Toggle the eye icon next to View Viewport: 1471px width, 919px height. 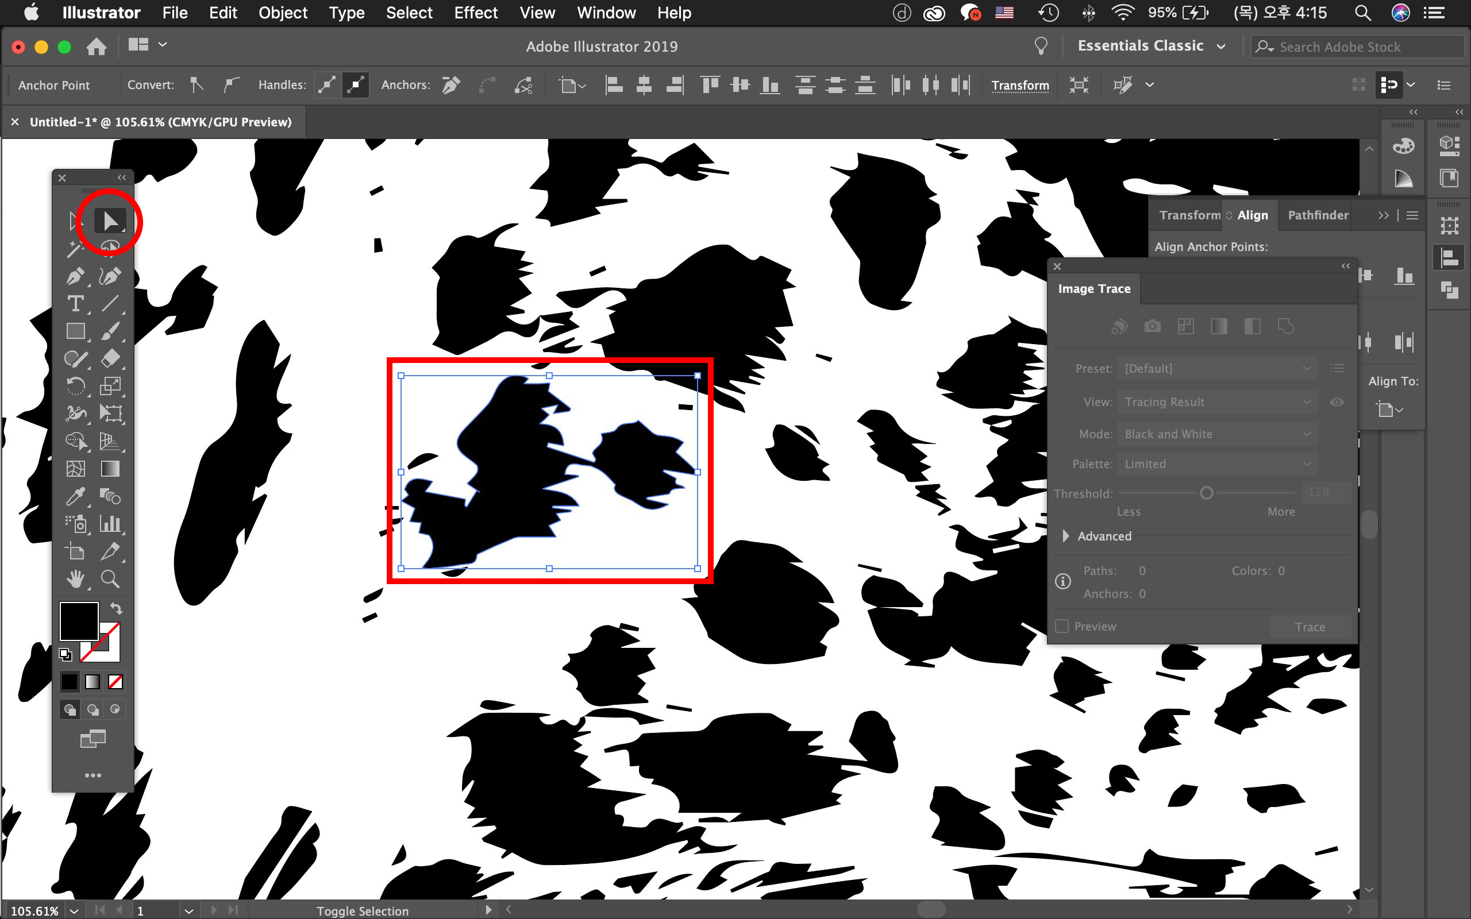(1337, 401)
